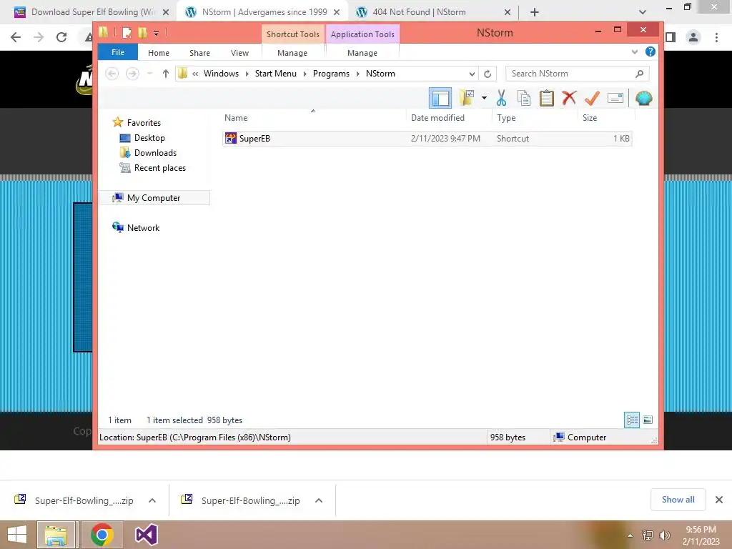Screen dimensions: 732x549
Task: Open a new Chrome tab
Action: coord(535,13)
